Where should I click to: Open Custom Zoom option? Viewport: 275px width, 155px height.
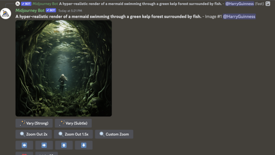coord(114,134)
